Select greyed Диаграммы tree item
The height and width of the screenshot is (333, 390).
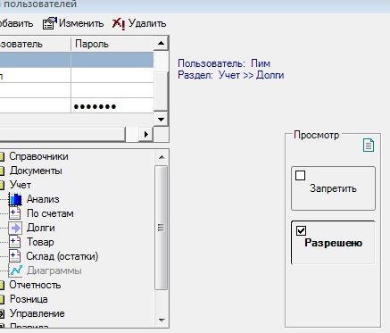click(x=54, y=271)
